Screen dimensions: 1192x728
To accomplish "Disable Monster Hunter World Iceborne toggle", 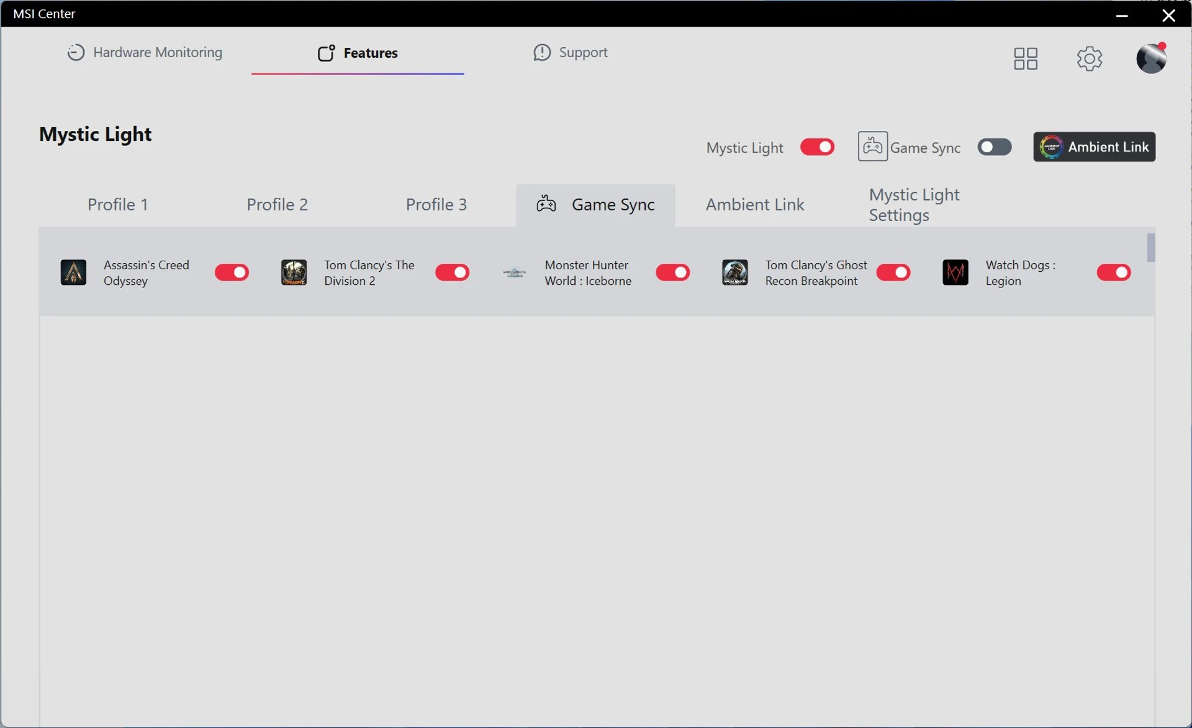I will pos(672,272).
